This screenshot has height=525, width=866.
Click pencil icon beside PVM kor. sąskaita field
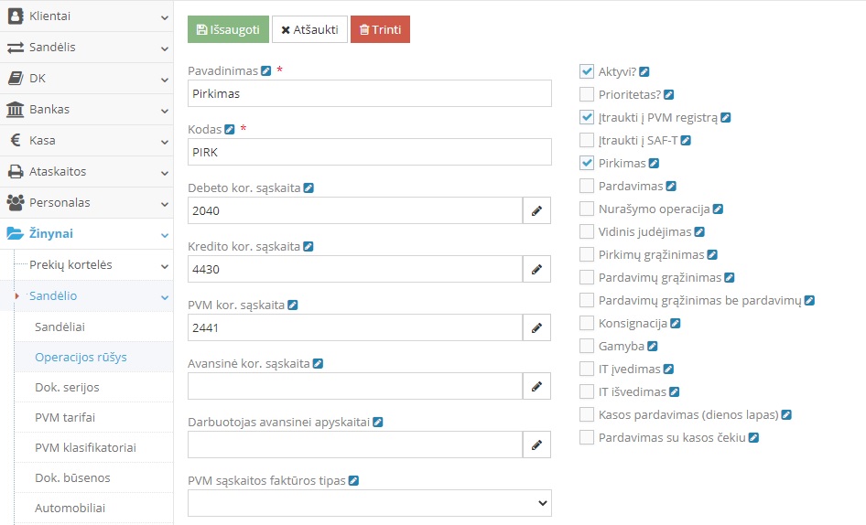coord(537,328)
